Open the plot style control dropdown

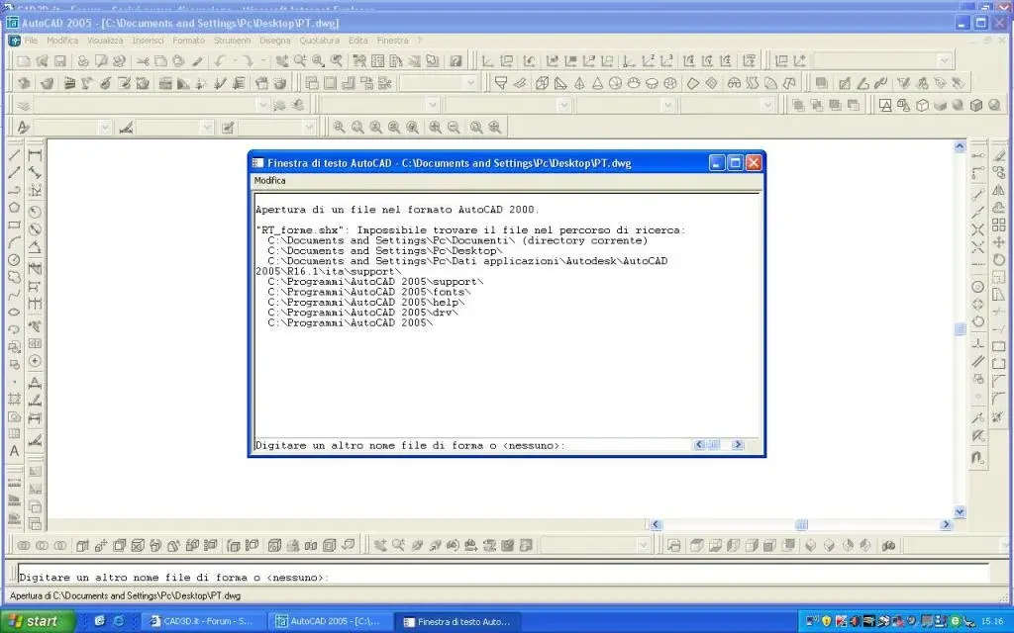[x=767, y=105]
